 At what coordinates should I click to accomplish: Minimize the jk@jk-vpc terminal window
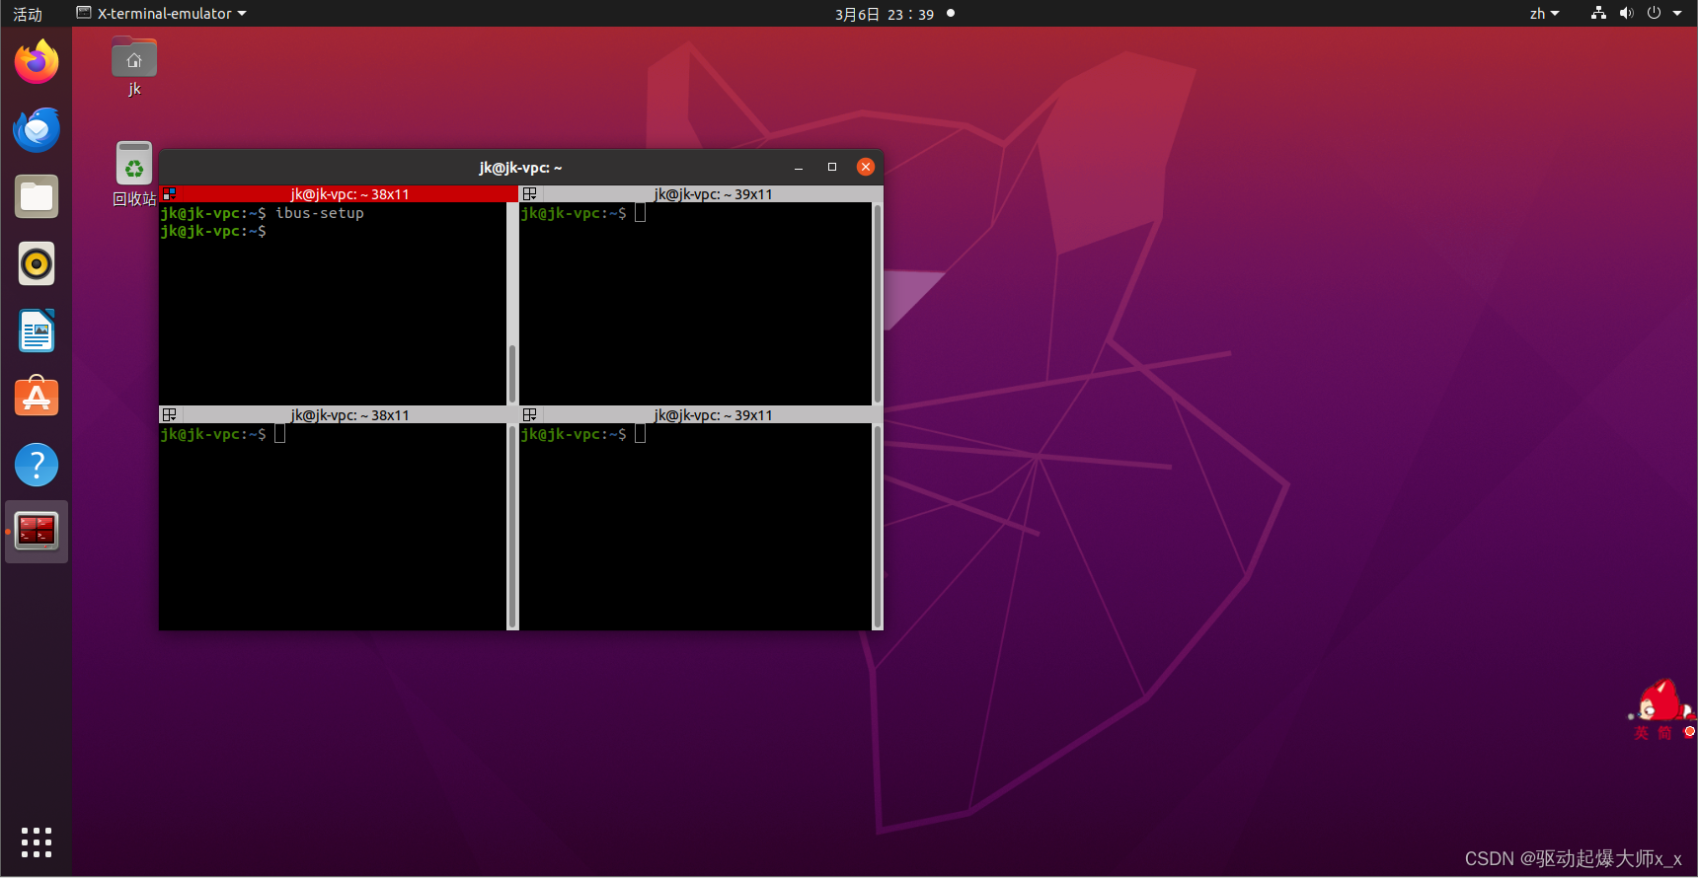pos(799,168)
